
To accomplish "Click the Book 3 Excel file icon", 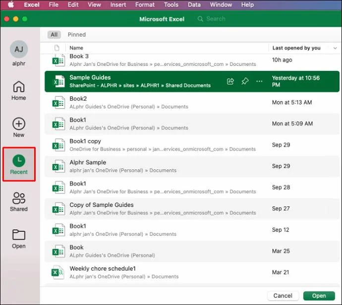I will pos(58,60).
